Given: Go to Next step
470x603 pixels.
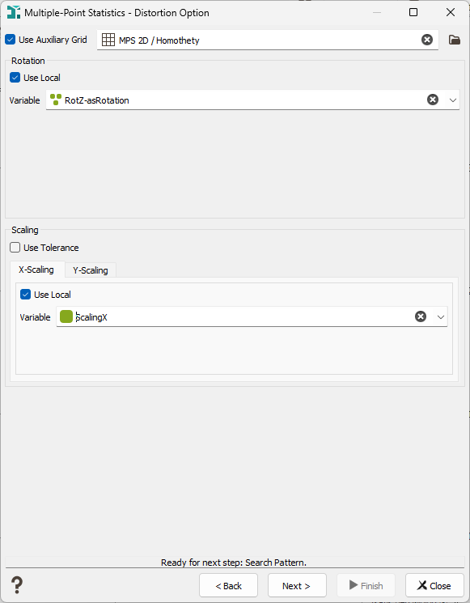Looking at the screenshot, I should 297,585.
